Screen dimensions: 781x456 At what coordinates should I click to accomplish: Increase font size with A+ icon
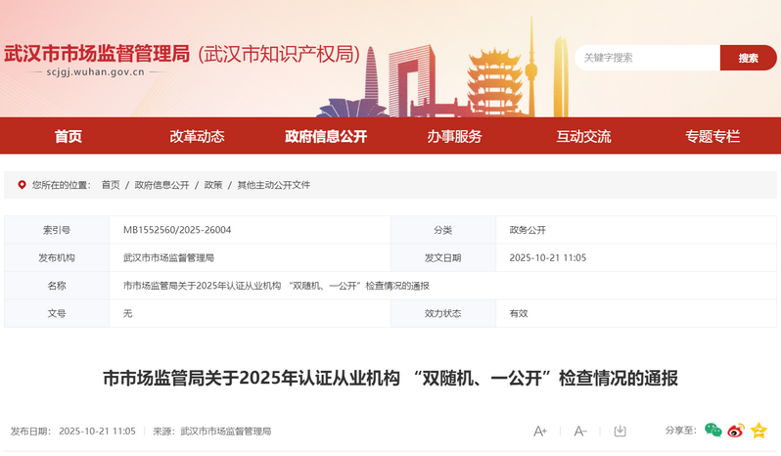click(540, 432)
